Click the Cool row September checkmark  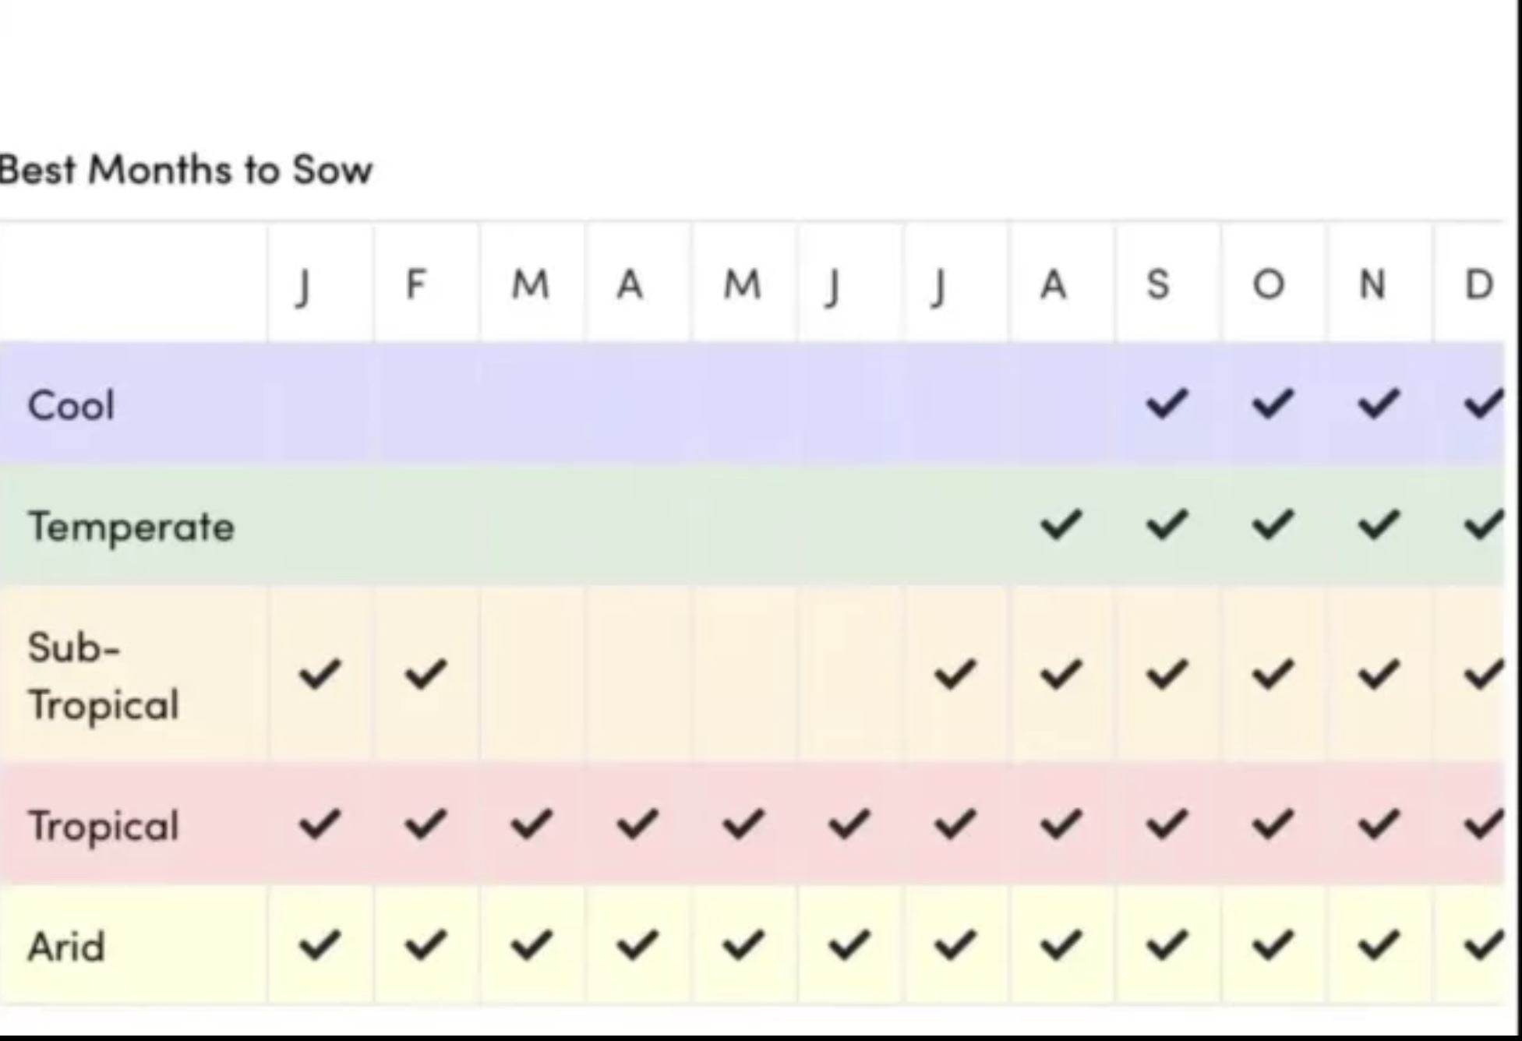(1167, 404)
